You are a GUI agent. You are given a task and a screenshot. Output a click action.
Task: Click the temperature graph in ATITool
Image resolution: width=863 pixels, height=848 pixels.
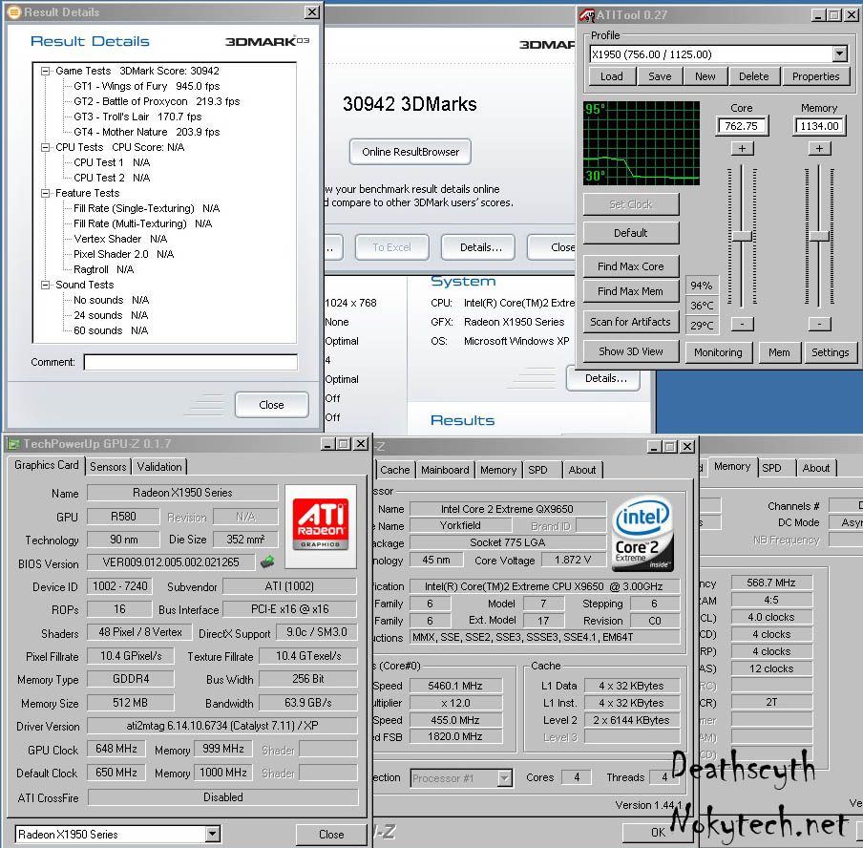(x=642, y=142)
